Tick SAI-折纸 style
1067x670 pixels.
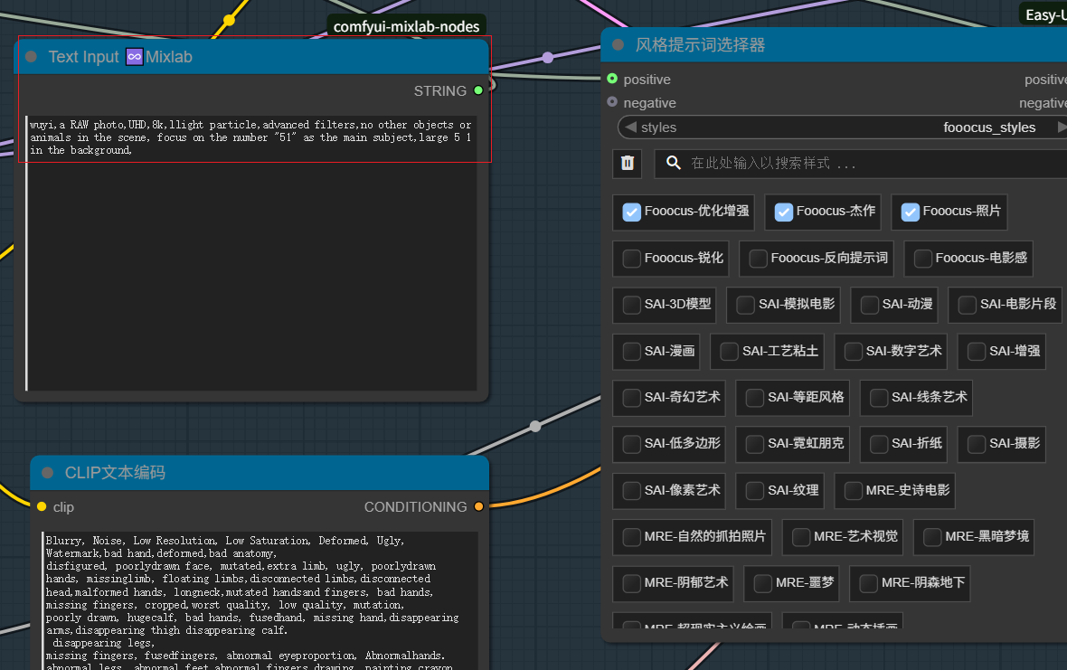pos(879,444)
